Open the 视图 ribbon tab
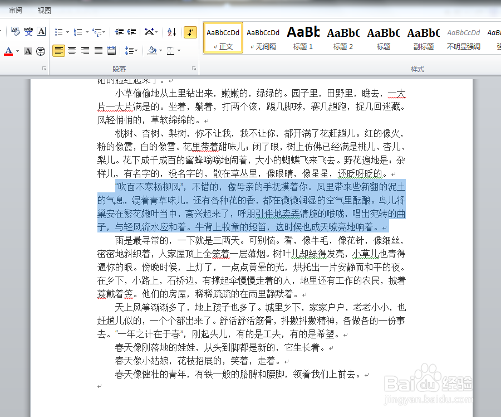 tap(43, 9)
